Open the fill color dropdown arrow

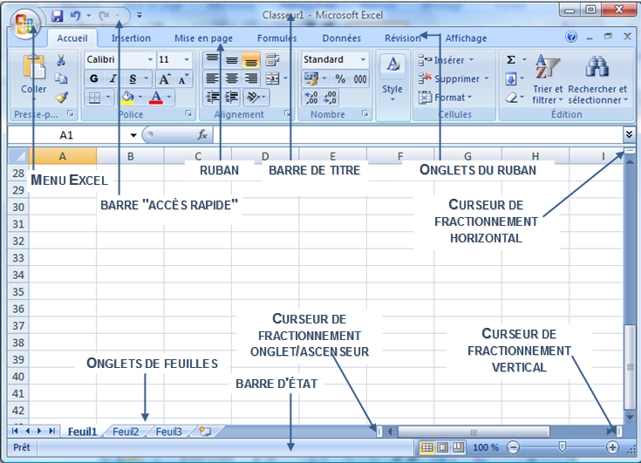click(140, 98)
